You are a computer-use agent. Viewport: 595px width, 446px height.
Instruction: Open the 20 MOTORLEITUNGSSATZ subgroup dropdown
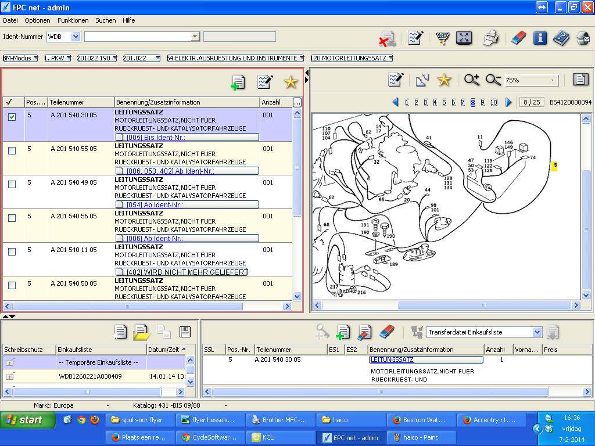pyautogui.click(x=352, y=58)
